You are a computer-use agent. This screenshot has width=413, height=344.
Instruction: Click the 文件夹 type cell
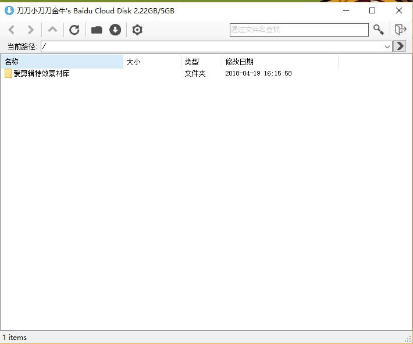[x=195, y=73]
